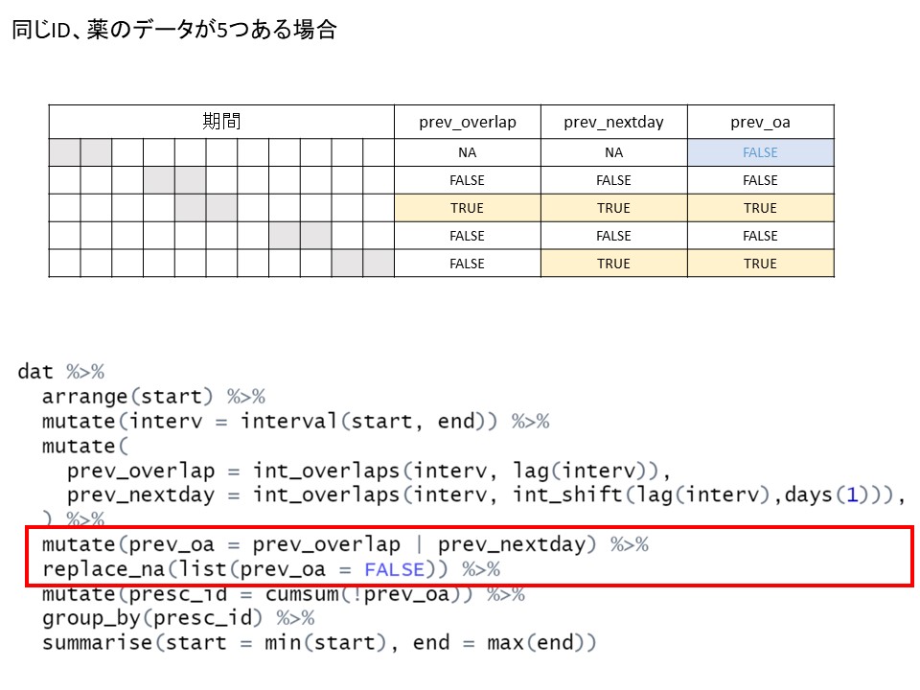Select the NA cell under prev_overlap

(x=467, y=152)
